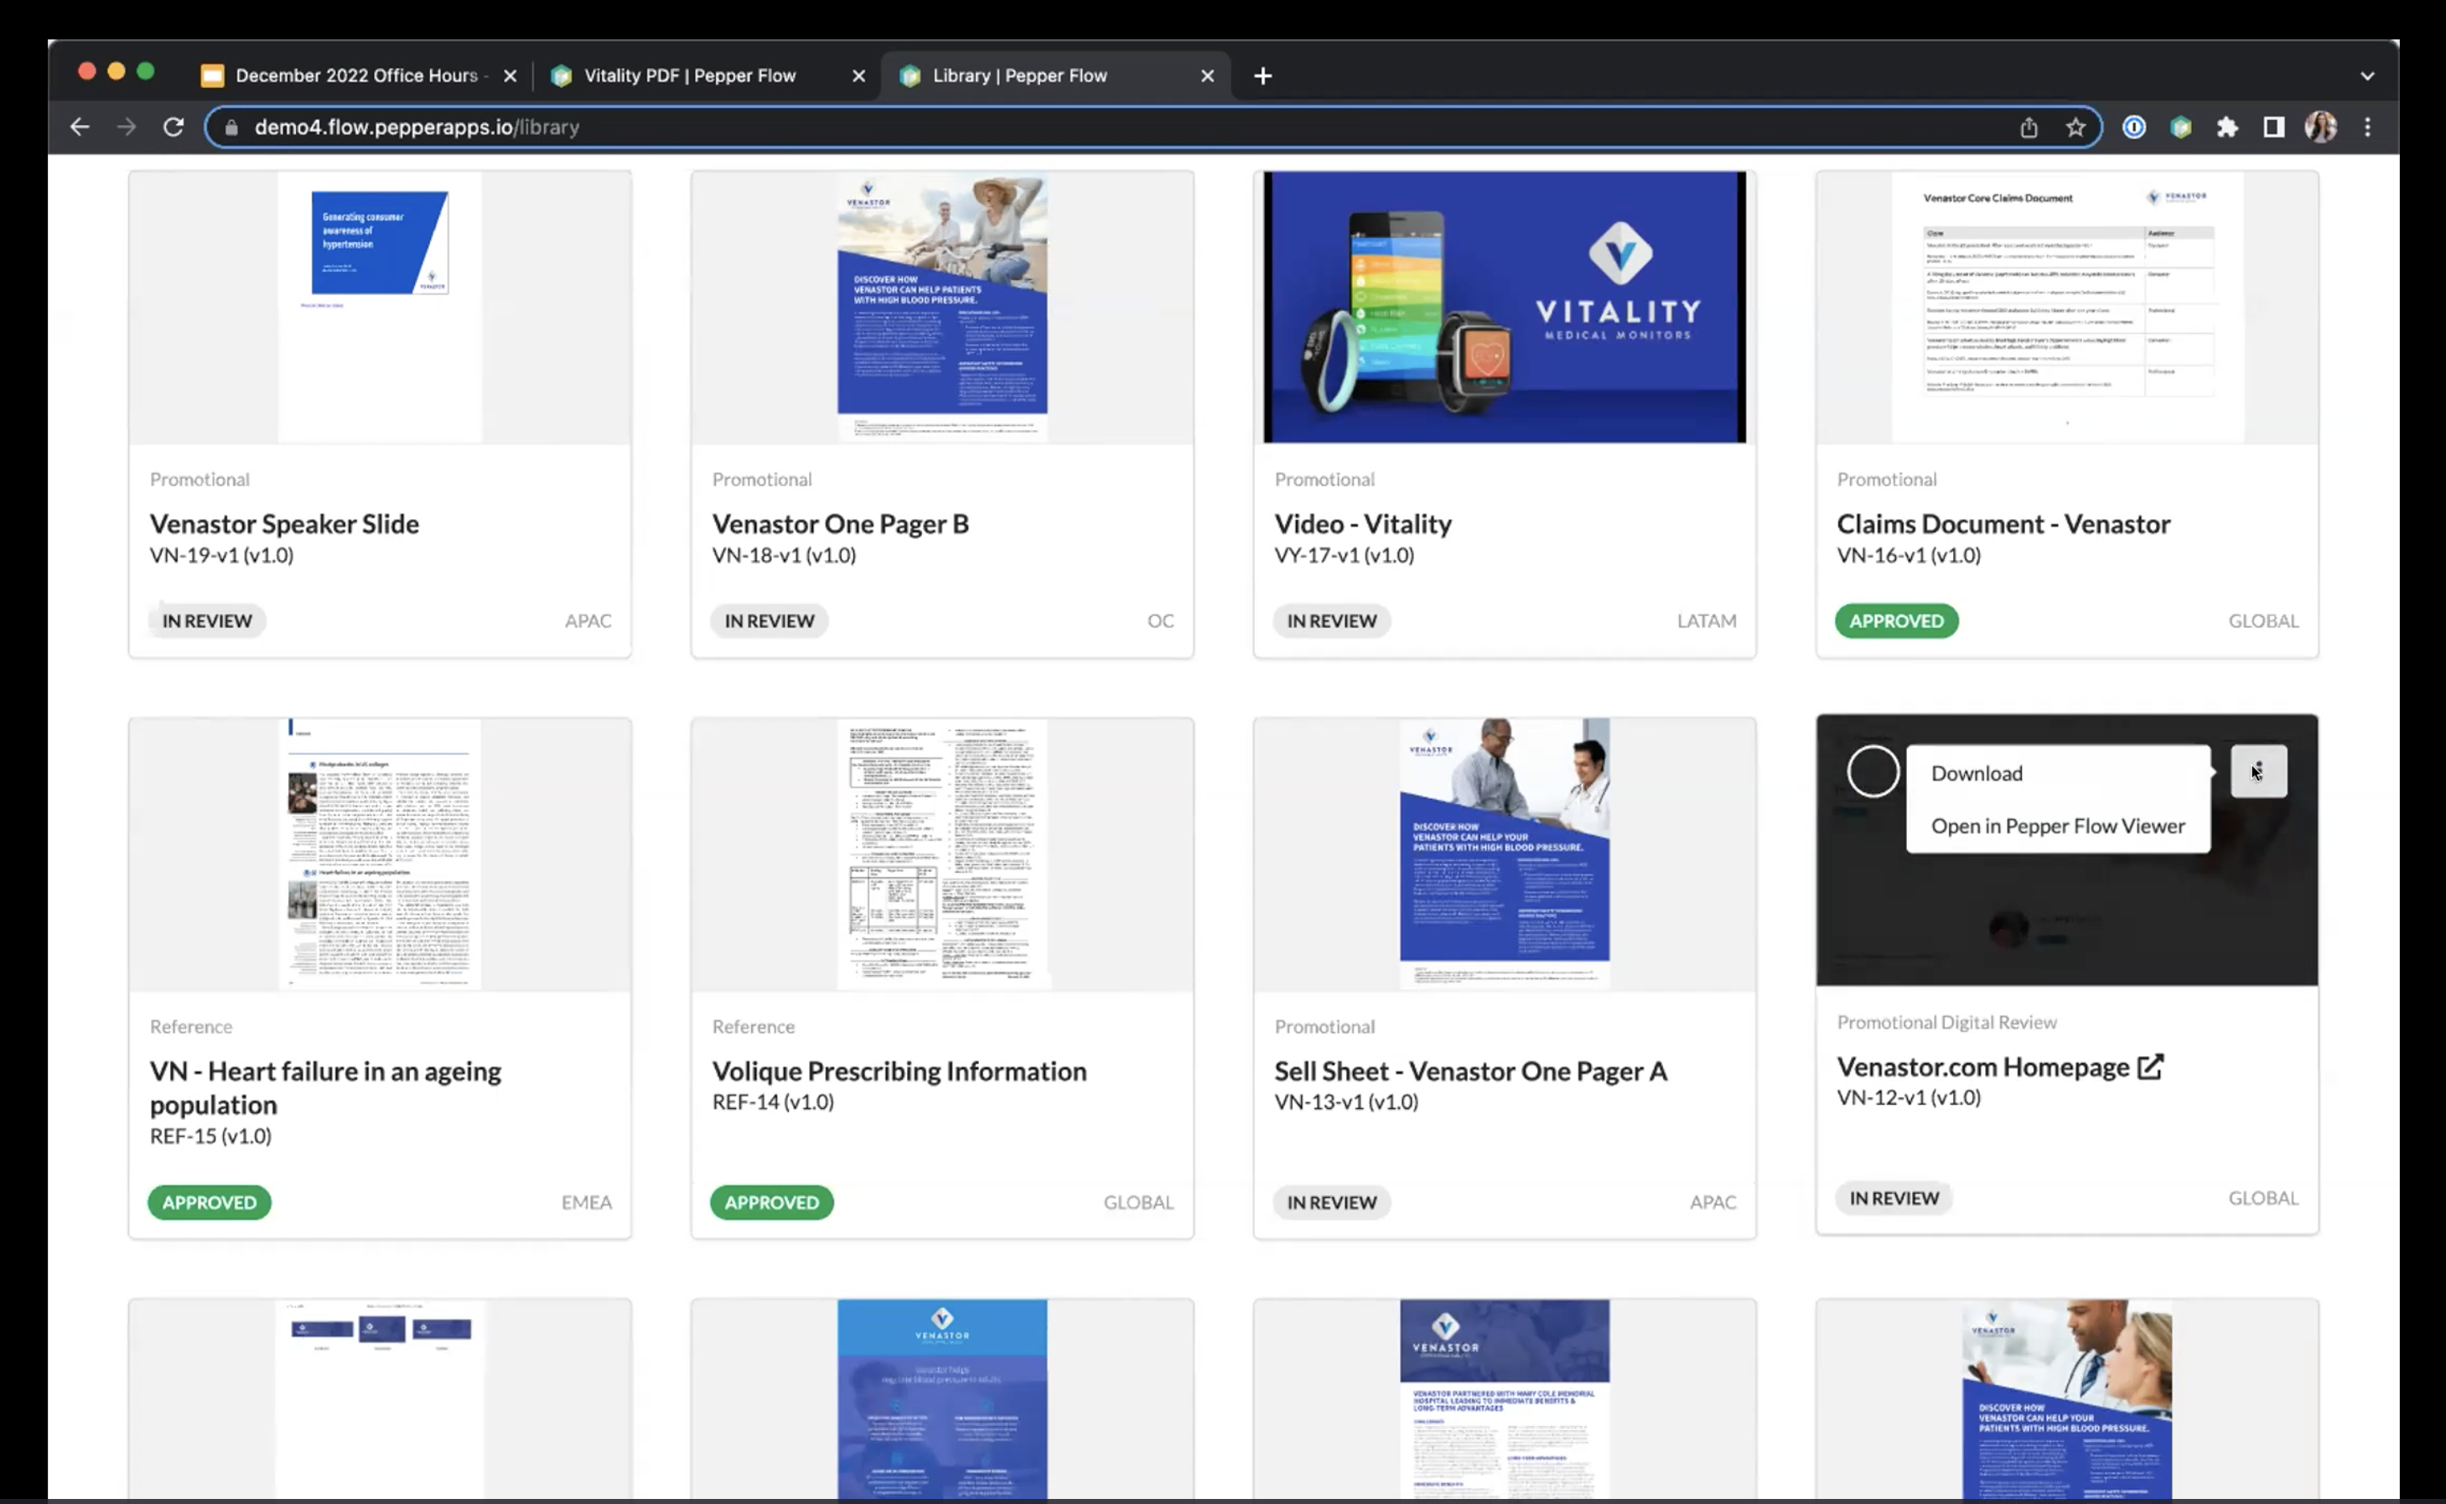Click the three-dot menu on Venastor.com Homepage card
Image resolution: width=2446 pixels, height=1504 pixels.
point(2258,771)
